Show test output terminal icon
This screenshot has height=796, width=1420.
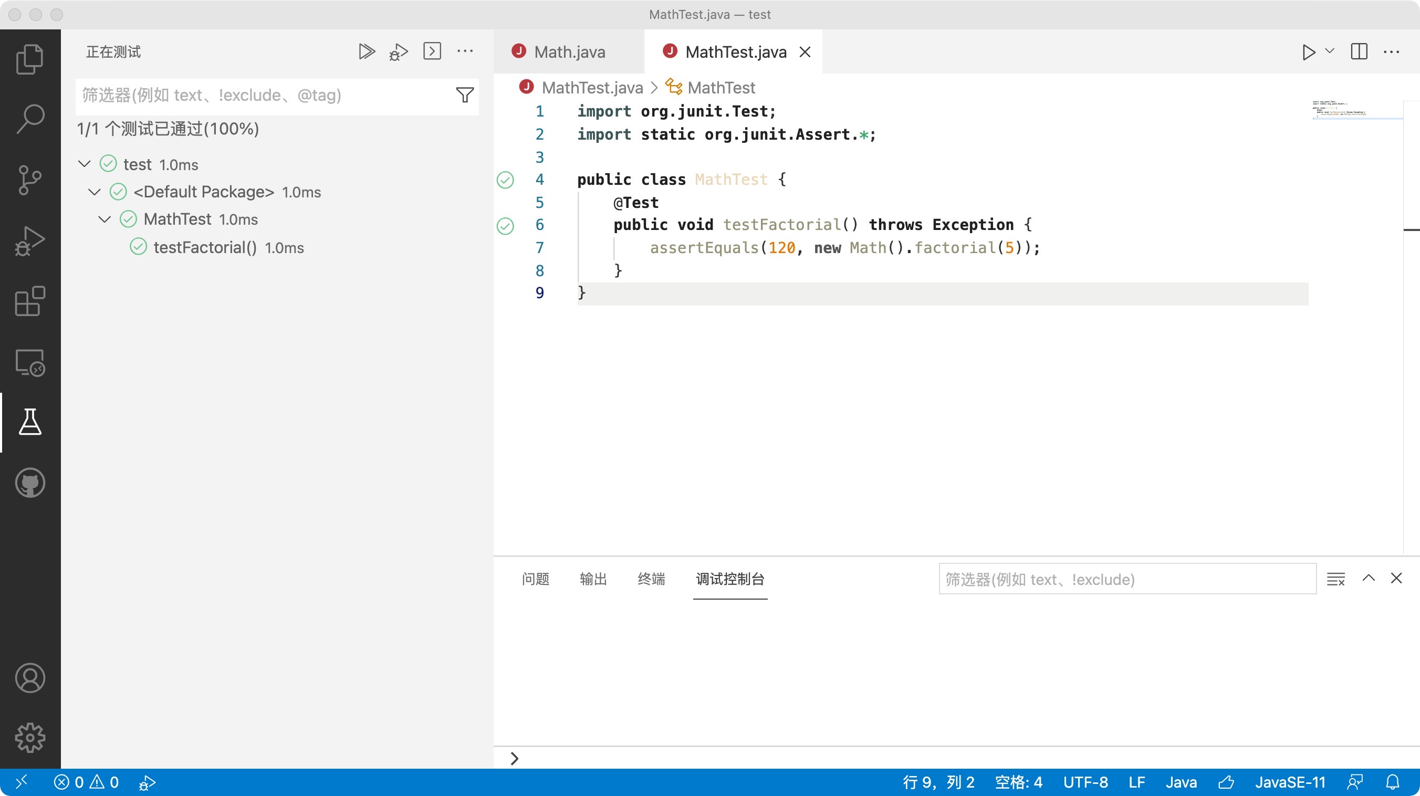pos(432,51)
